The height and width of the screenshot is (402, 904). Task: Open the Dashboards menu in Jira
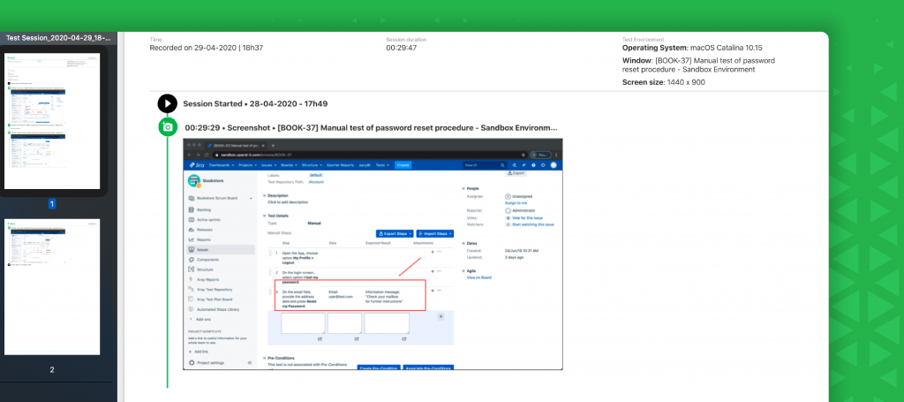220,165
